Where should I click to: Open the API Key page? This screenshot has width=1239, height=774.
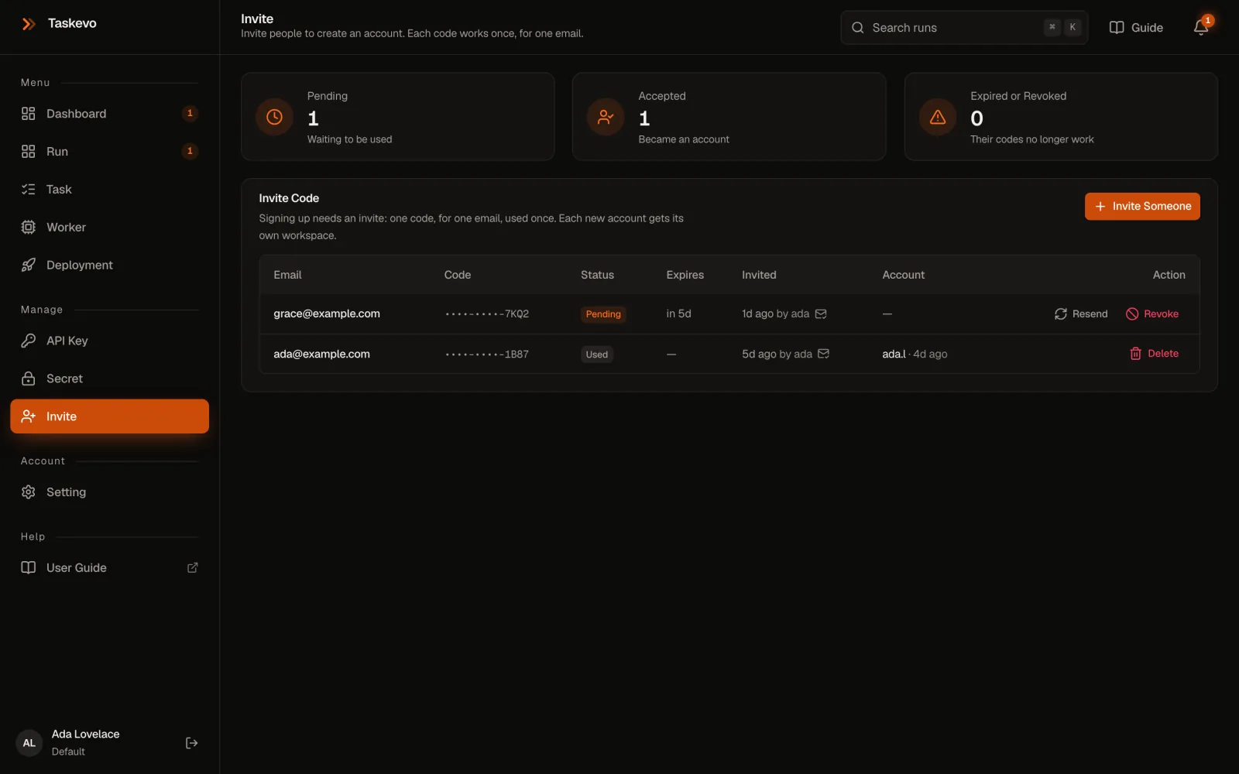click(109, 341)
